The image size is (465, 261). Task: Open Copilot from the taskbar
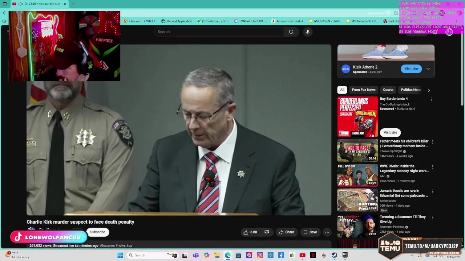point(207,255)
